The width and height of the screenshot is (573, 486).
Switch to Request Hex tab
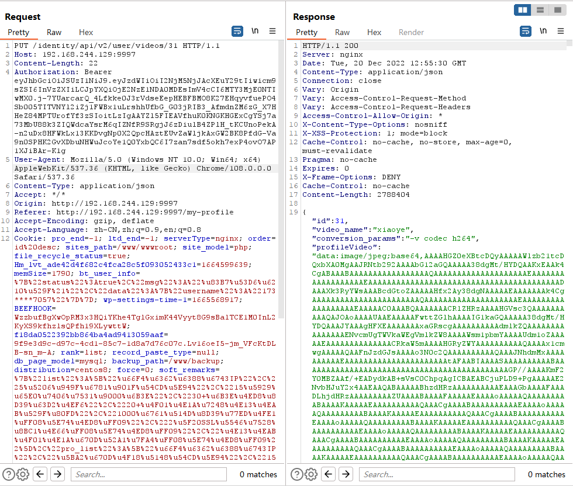(x=86, y=33)
